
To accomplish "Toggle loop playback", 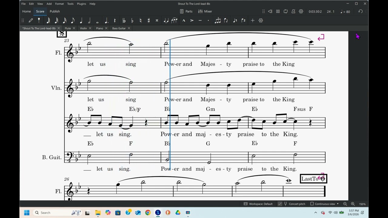I will (x=286, y=11).
